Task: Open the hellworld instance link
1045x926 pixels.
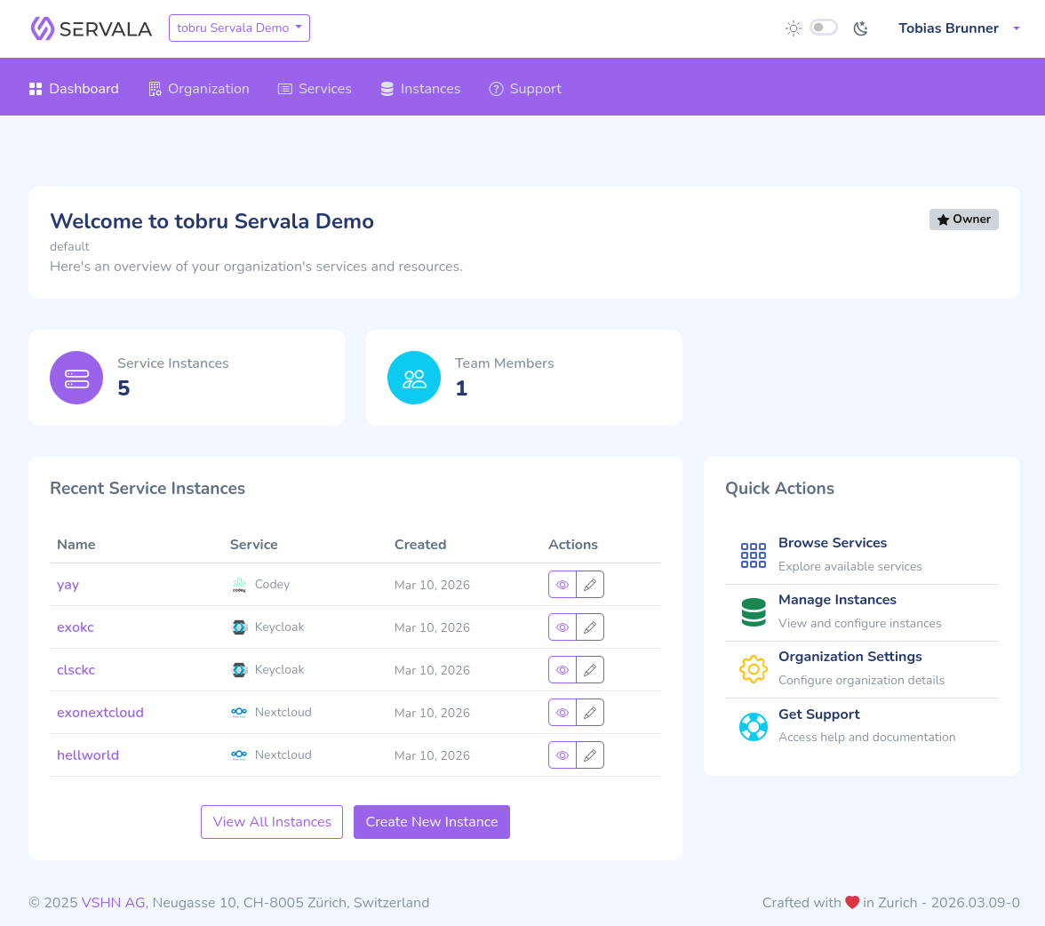Action: tap(88, 755)
